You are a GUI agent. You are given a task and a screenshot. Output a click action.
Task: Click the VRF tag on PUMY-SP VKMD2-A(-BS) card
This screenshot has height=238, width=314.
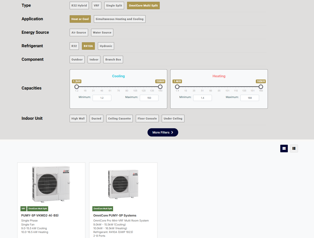[23, 209]
